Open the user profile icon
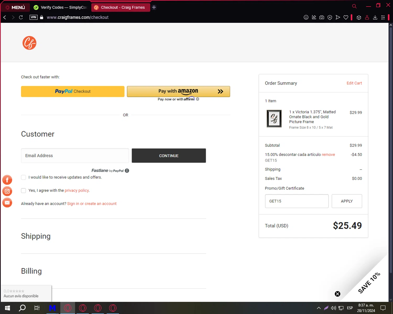 pyautogui.click(x=367, y=17)
